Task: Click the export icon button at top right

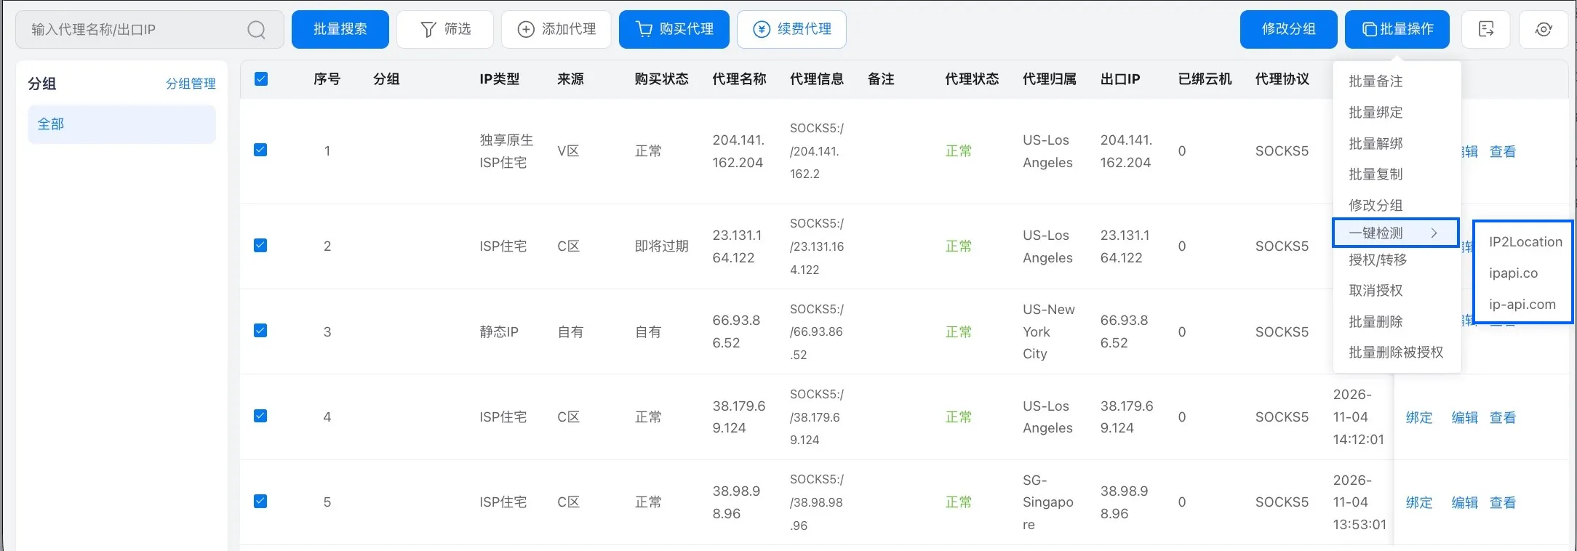Action: pos(1485,29)
